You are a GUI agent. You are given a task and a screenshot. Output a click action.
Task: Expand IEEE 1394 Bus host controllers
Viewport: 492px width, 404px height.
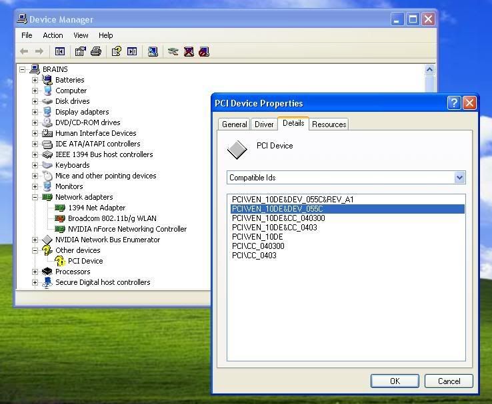pos(35,154)
